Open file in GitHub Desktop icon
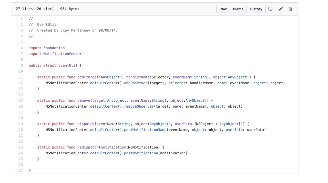Image resolution: width=328 pixels, height=183 pixels. pos(271,9)
